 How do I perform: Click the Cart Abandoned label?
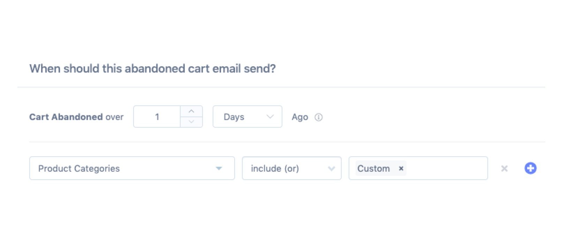coord(66,117)
